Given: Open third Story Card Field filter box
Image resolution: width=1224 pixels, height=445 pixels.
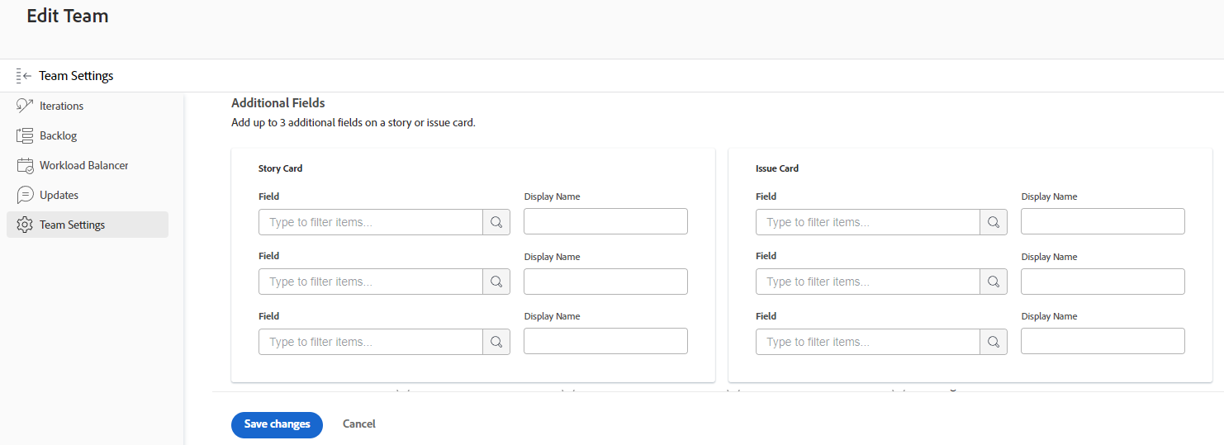Looking at the screenshot, I should pyautogui.click(x=371, y=342).
